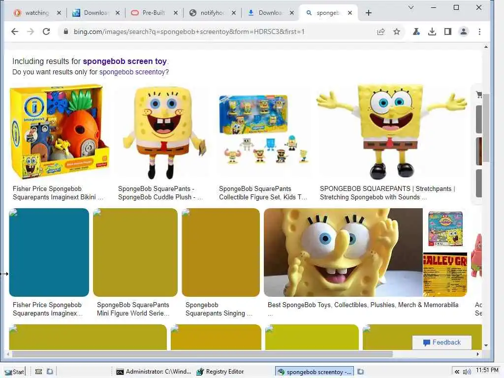This screenshot has width=504, height=378.
Task: Open the Chrome Labs flask icon
Action: [x=416, y=31]
